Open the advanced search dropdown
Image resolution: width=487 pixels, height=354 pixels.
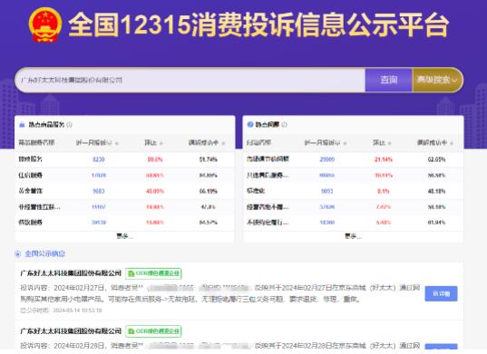click(437, 80)
